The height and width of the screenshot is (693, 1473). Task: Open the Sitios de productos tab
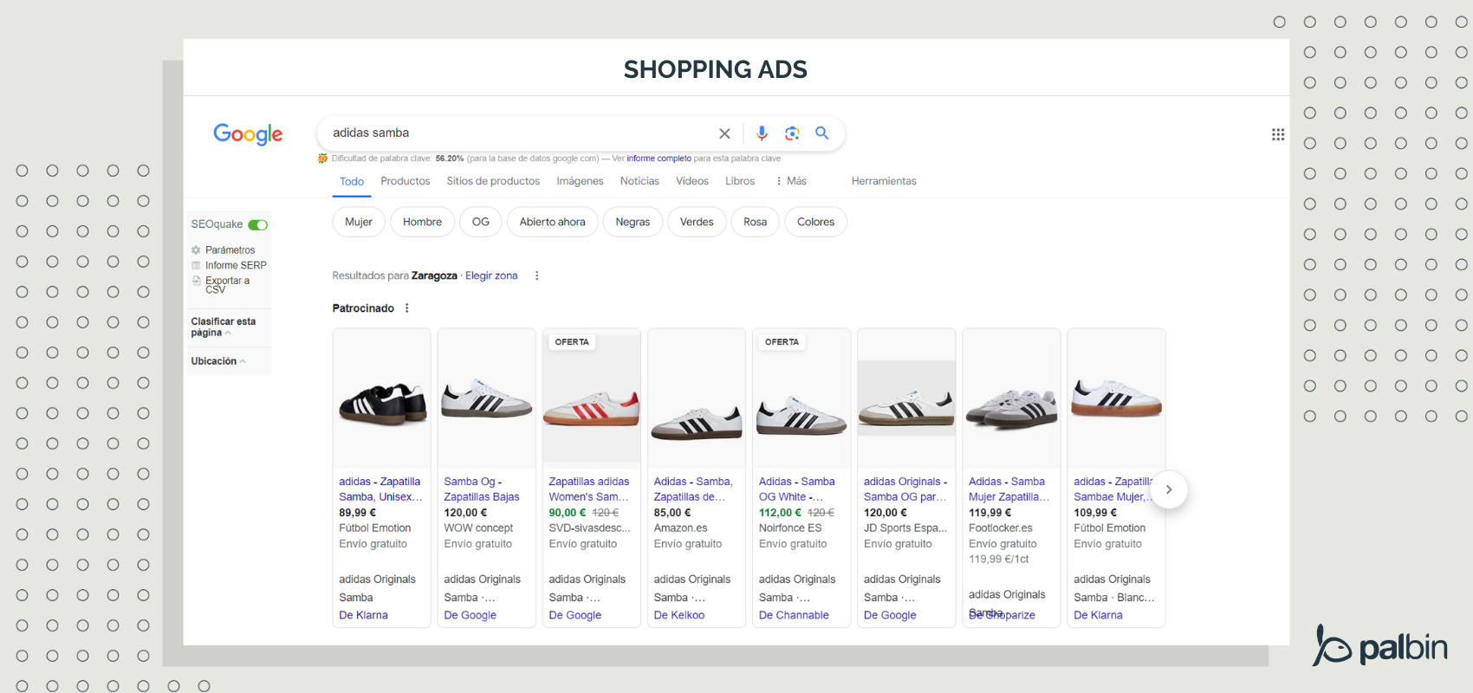[493, 181]
